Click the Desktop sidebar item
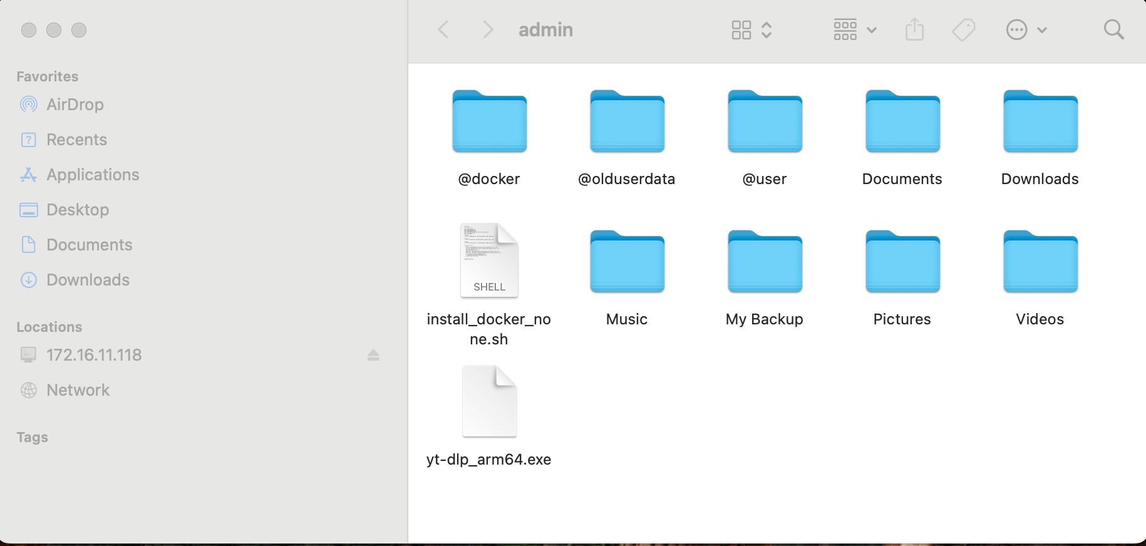This screenshot has height=546, width=1146. pyautogui.click(x=78, y=210)
